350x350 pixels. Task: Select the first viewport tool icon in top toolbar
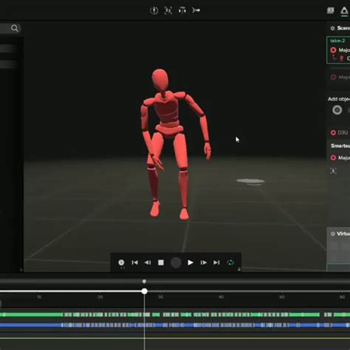pyautogui.click(x=154, y=10)
